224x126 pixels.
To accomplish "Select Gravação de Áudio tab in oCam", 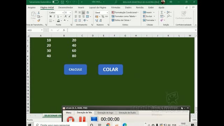I will tap(127, 113).
